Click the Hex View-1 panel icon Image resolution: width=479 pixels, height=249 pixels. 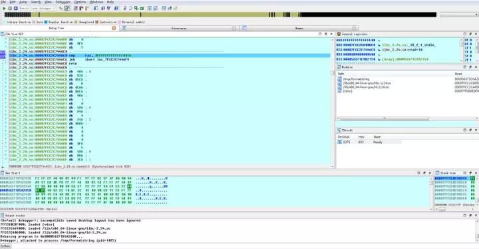2,173
